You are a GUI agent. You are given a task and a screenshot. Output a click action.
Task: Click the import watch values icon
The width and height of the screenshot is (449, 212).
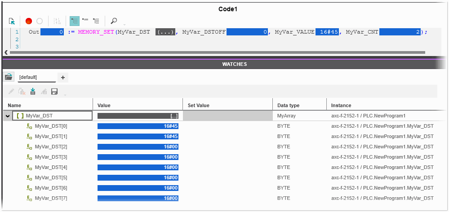33,91
